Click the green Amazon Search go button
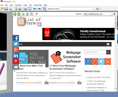The image size is (118, 97). (97, 9)
